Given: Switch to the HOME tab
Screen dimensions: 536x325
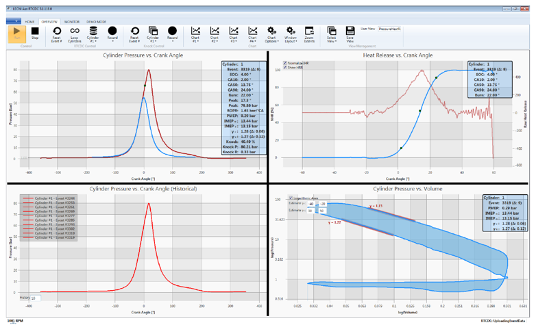Looking at the screenshot, I should tap(29, 21).
